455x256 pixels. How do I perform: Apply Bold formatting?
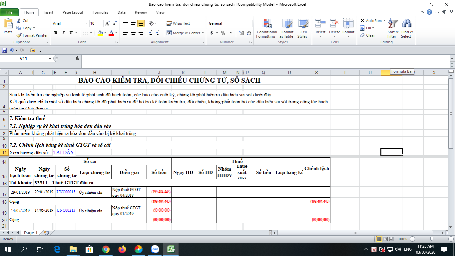tap(56, 33)
